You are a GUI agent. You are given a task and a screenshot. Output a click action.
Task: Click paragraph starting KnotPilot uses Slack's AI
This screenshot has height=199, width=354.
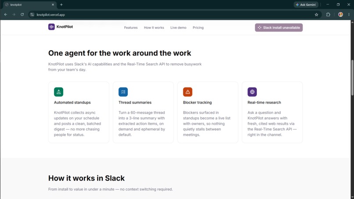tap(125, 67)
